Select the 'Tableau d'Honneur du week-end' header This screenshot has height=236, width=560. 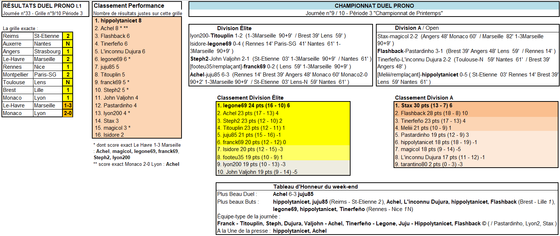point(315,187)
